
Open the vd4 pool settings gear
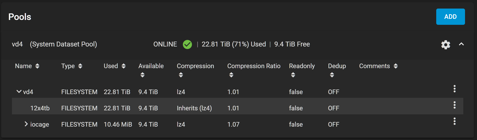point(446,44)
